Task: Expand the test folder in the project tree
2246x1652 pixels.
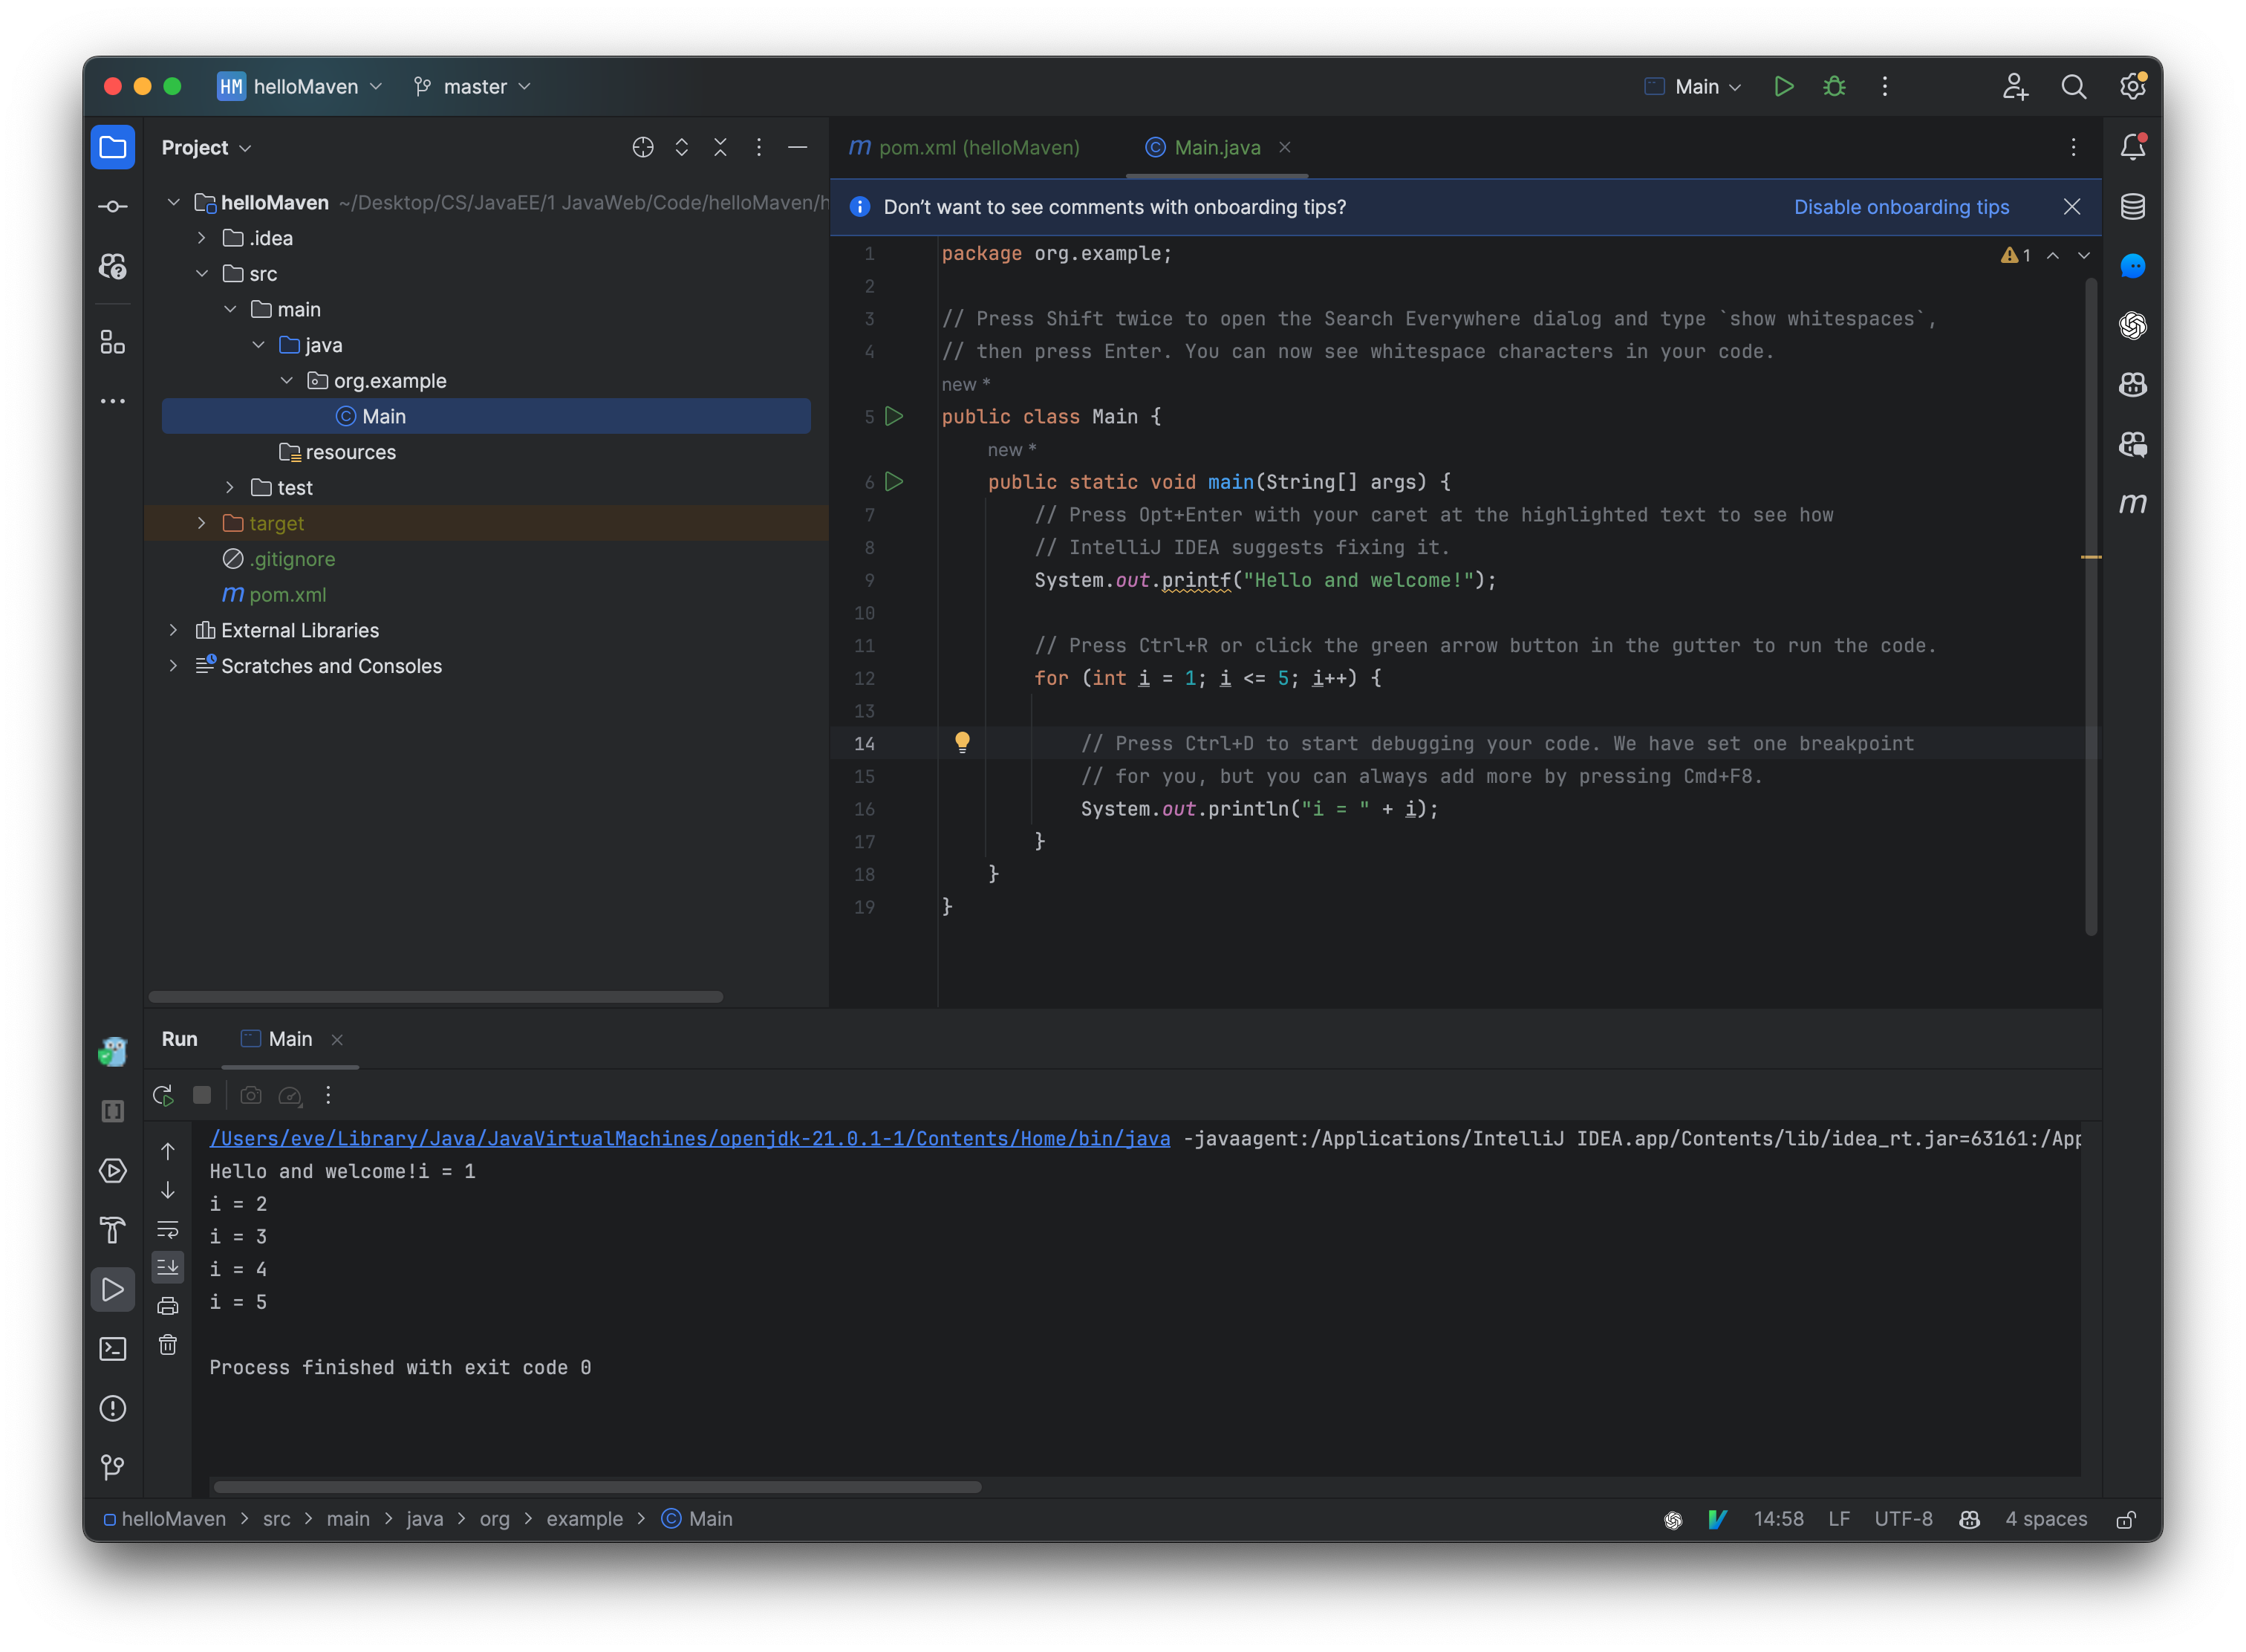Action: tap(231, 487)
